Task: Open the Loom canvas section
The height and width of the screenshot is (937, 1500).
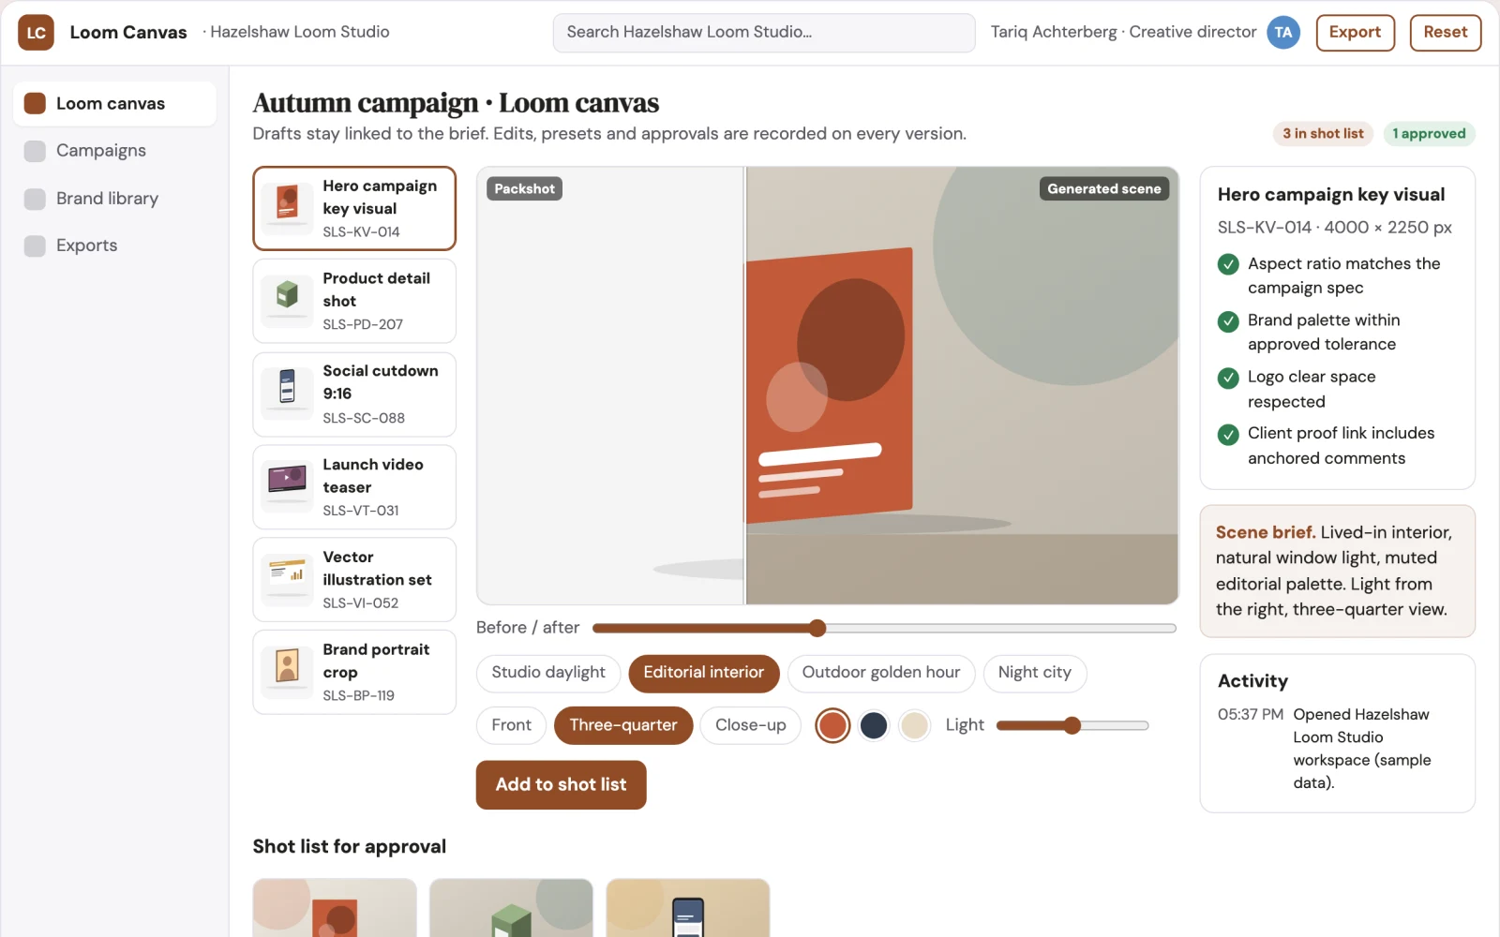Action: 114,103
